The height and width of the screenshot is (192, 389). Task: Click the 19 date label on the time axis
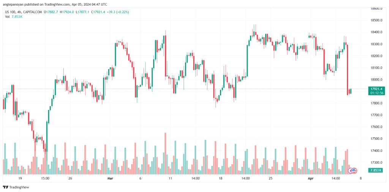20,178
